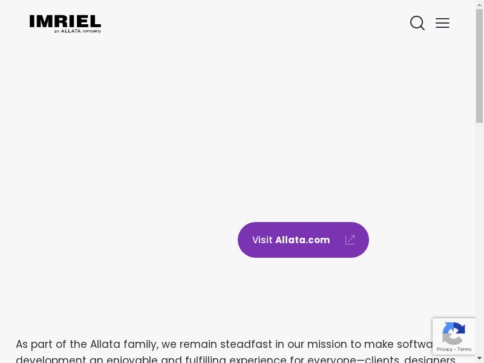The image size is (484, 363).
Task: Open the reCAPTCHA Privacy link
Action: tap(445, 349)
